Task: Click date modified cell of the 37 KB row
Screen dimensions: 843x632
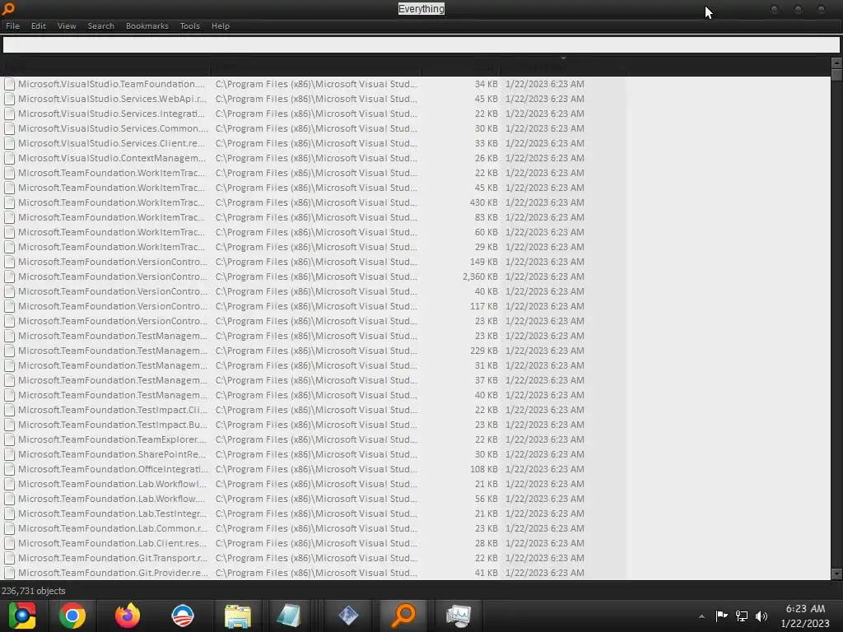Action: click(x=545, y=380)
